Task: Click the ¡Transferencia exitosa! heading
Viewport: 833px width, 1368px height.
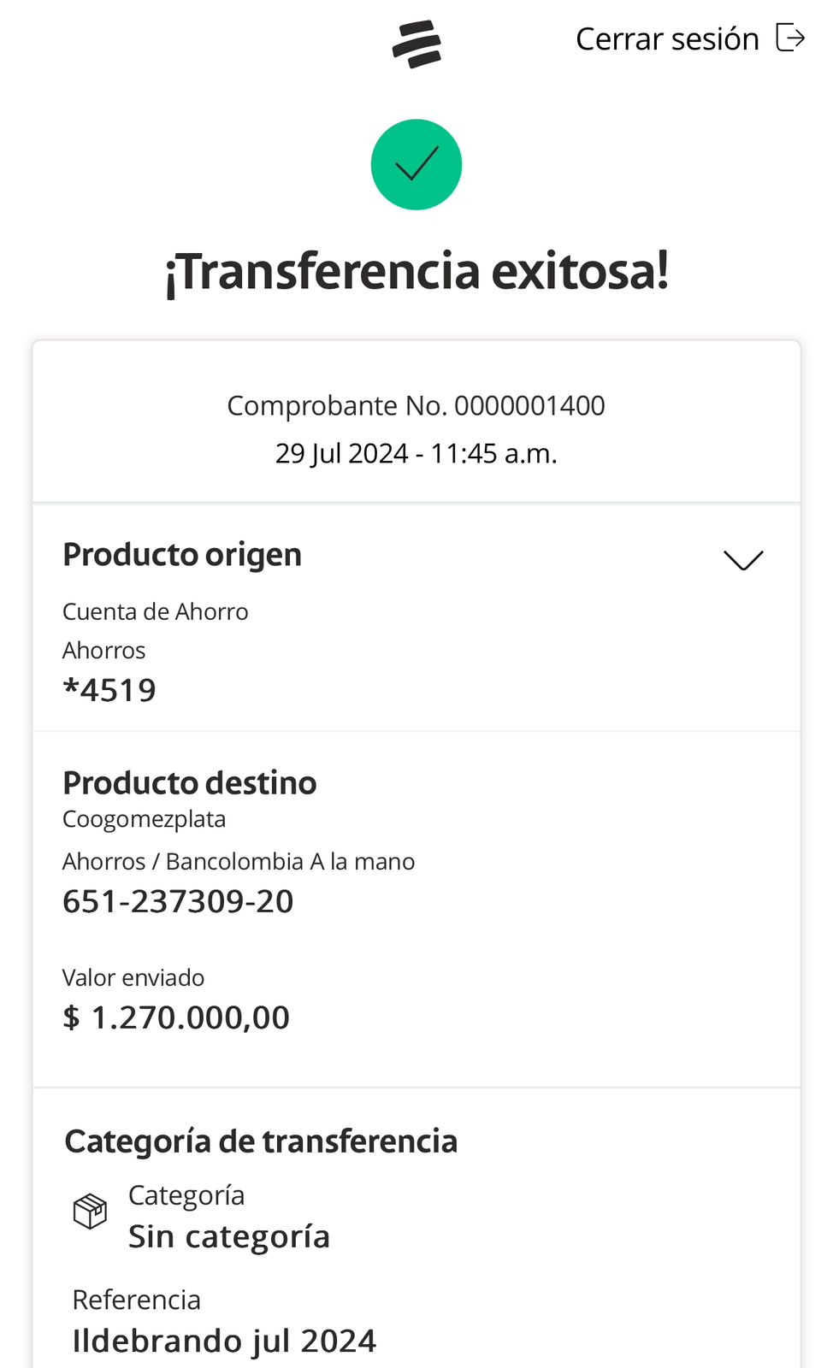Action: coord(416,272)
